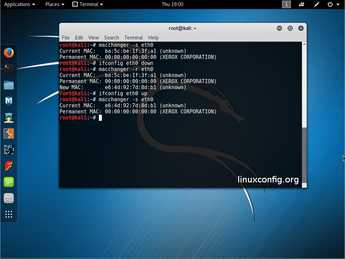Screen dimensions: 345x259
Task: Open green notes icon in dock
Action: [x=9, y=182]
